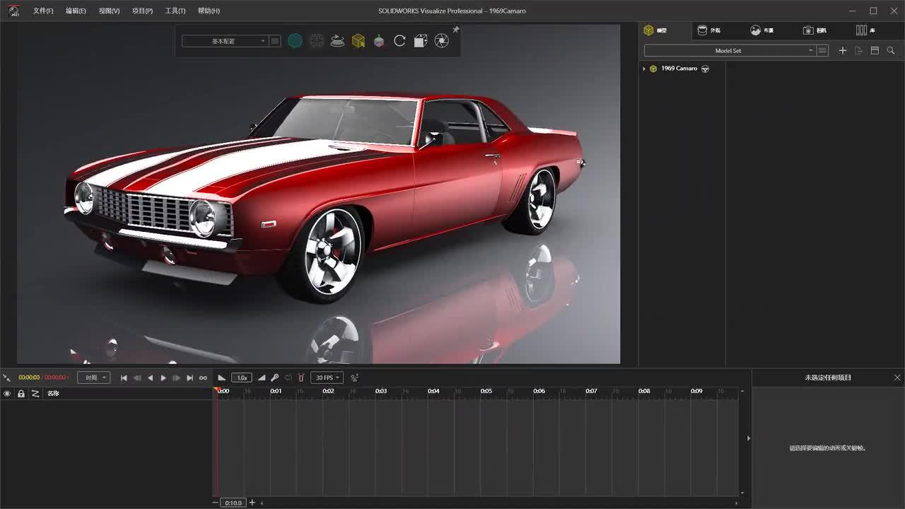Click the rotate refresh icon on toolbar
Viewport: 905px width, 509px height.
coord(399,40)
